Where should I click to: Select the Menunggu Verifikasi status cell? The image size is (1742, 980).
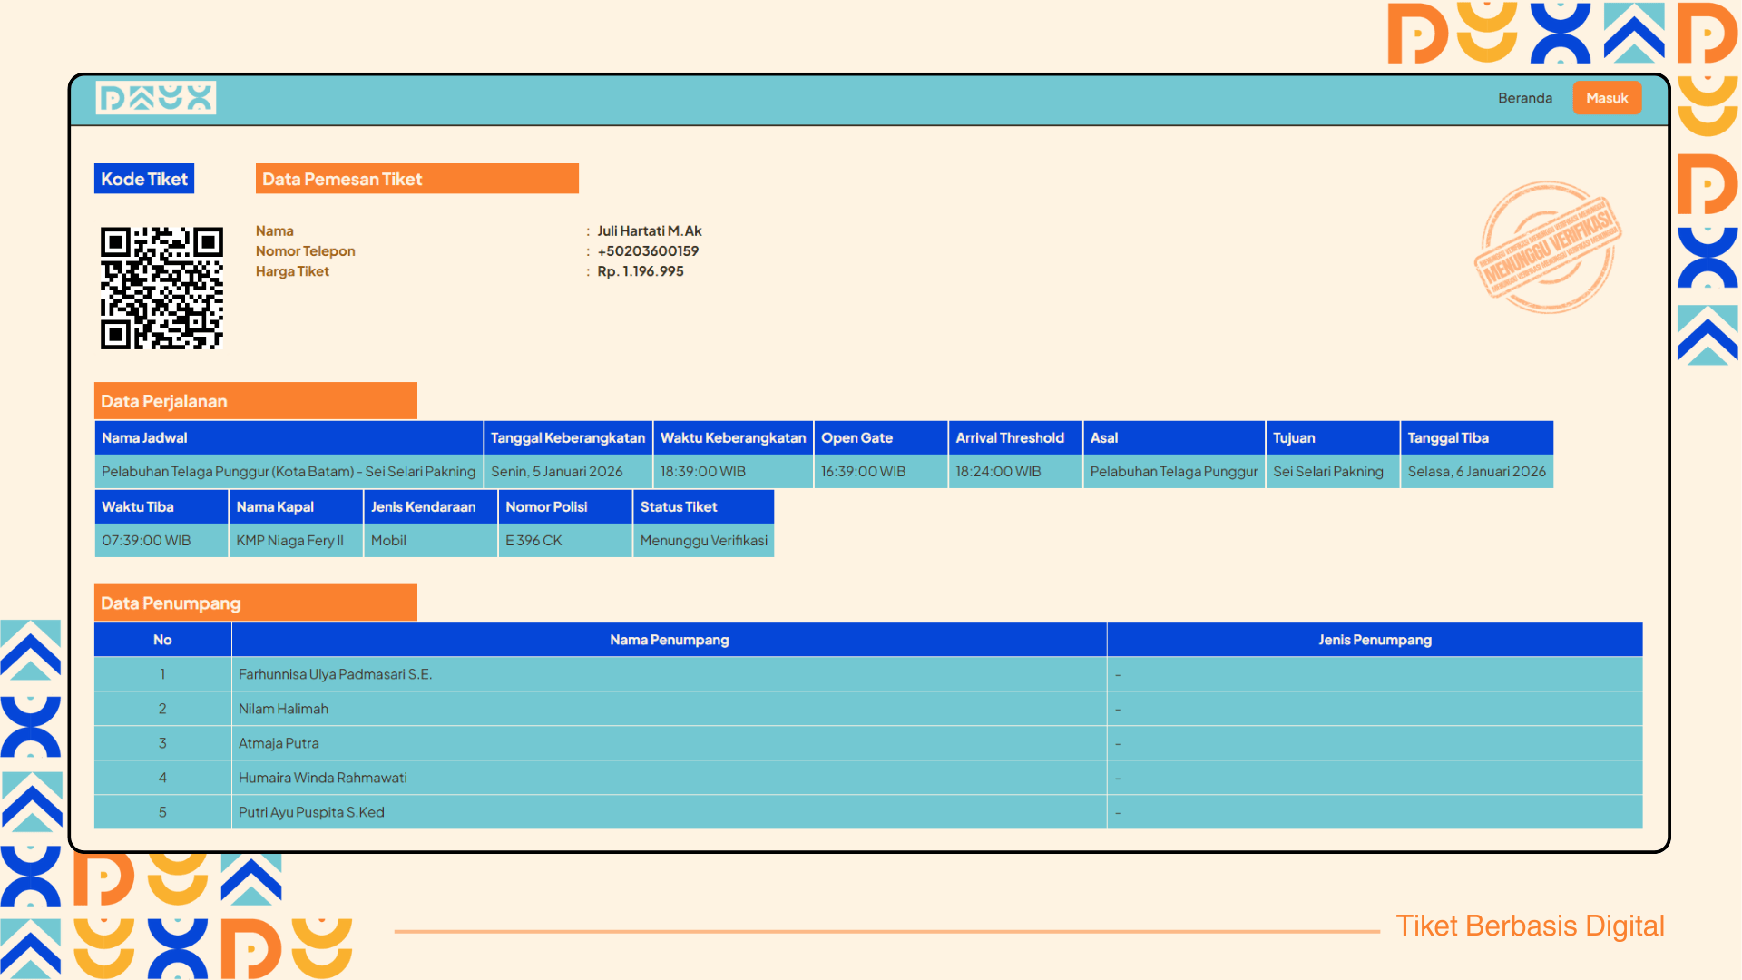pyautogui.click(x=703, y=540)
